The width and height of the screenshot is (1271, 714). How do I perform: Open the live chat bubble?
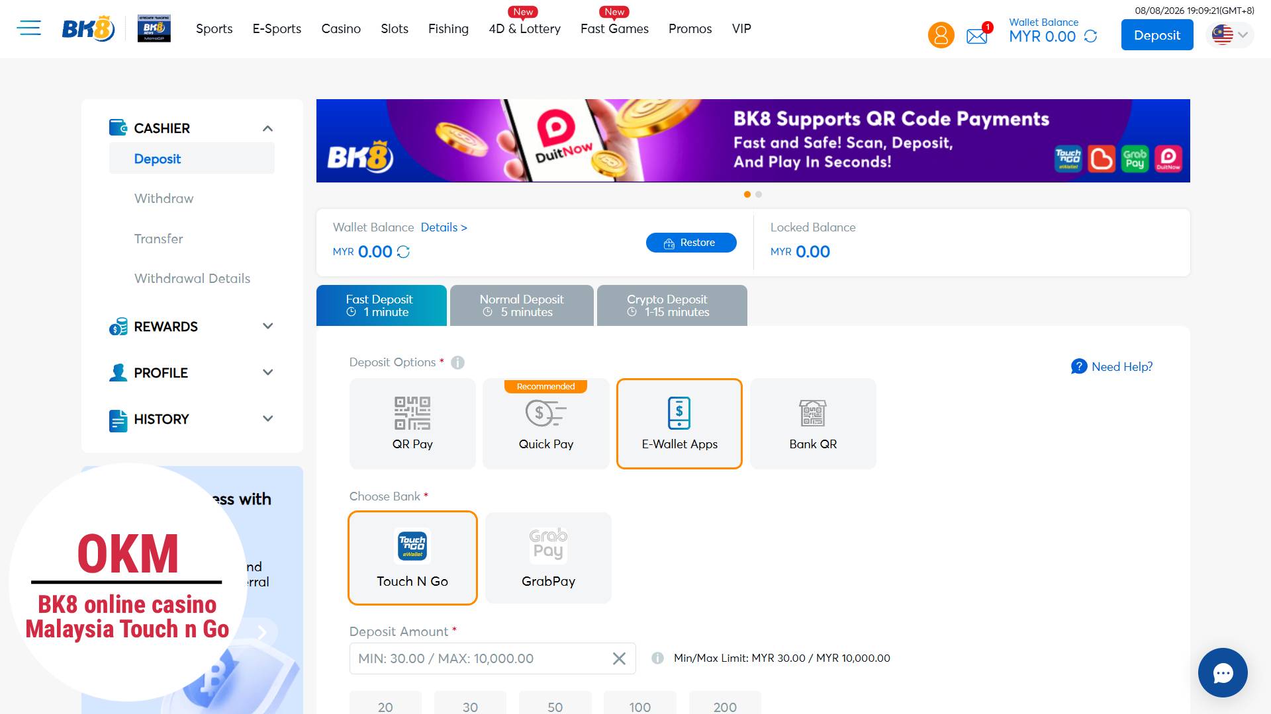pyautogui.click(x=1223, y=673)
